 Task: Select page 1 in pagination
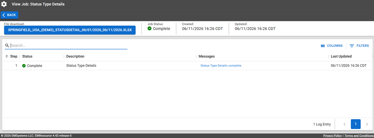coord(356,124)
